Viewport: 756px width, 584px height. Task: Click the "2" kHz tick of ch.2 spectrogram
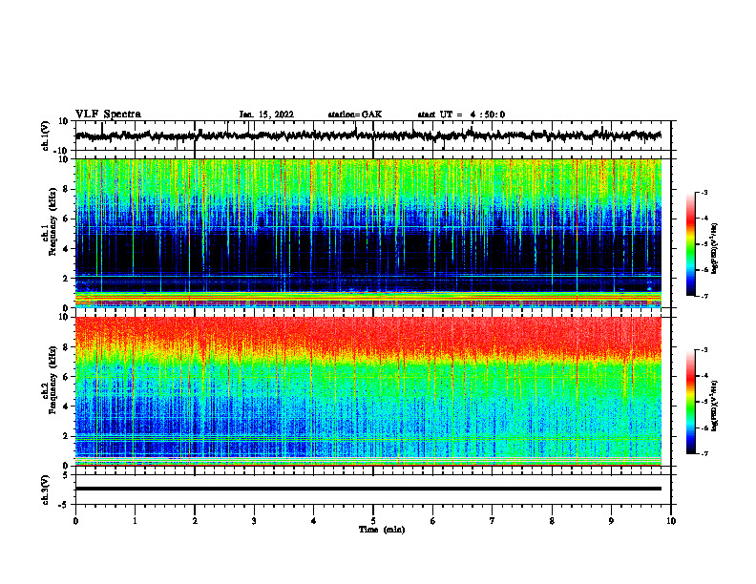[x=66, y=436]
